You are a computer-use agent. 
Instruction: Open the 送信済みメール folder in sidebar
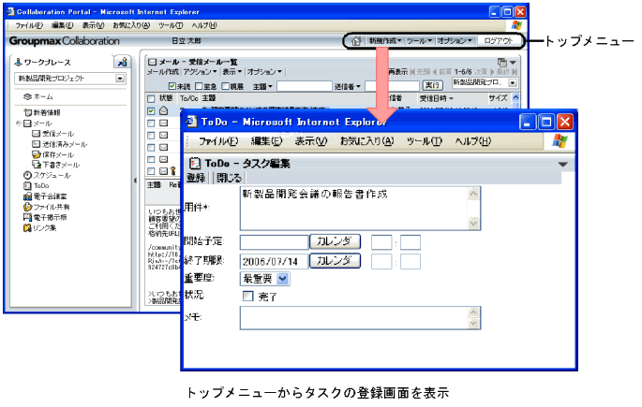[59, 144]
